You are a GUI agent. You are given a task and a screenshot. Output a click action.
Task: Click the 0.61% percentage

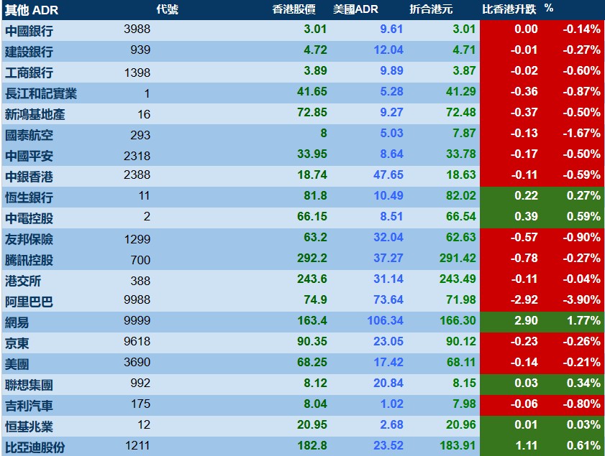583,445
